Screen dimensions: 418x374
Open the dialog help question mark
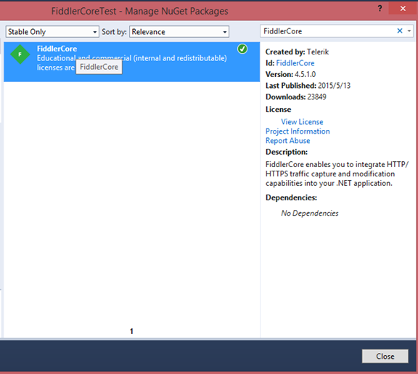click(380, 9)
